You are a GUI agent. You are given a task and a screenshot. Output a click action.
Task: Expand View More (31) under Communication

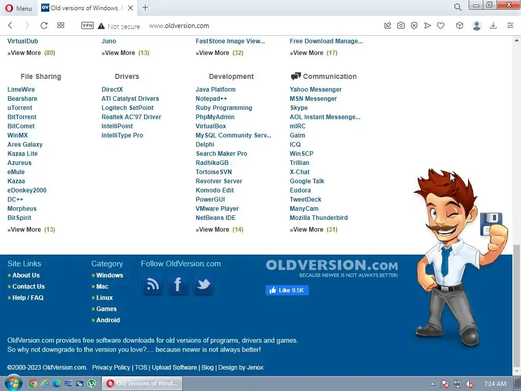[x=313, y=230]
